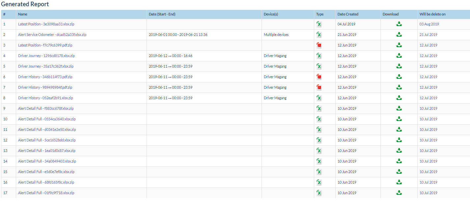Click the PDF type icon in row 6

[319, 77]
